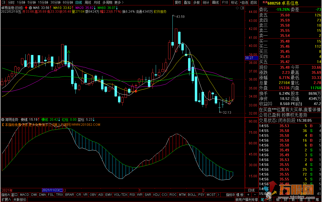Click the gray round dropdown icon before MA5
322x202 pixels.
(x=30, y=8)
